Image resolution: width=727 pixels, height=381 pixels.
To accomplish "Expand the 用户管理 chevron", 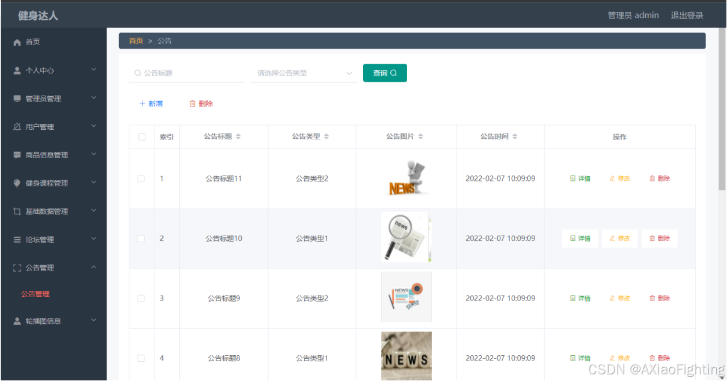I will pos(94,126).
